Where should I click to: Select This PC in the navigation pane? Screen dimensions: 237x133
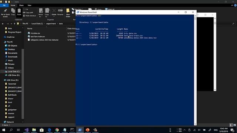[10, 42]
